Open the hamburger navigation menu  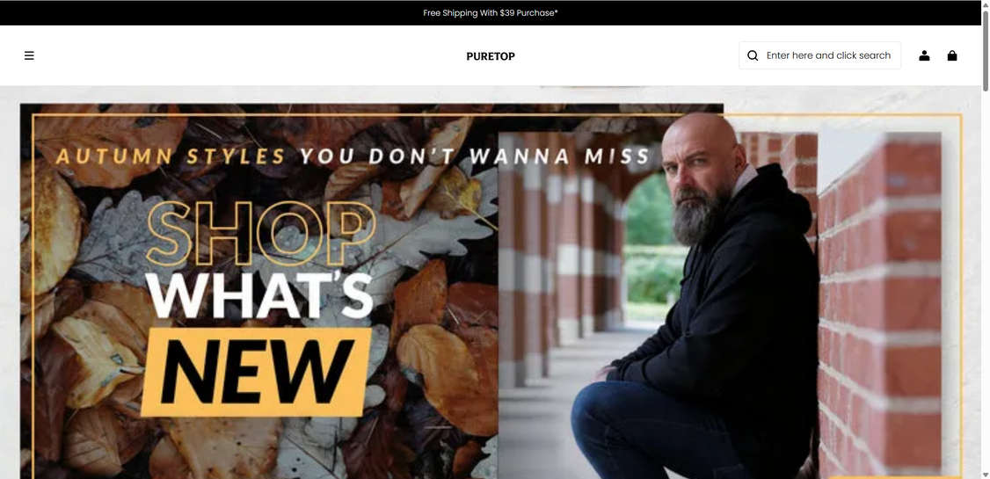tap(29, 55)
